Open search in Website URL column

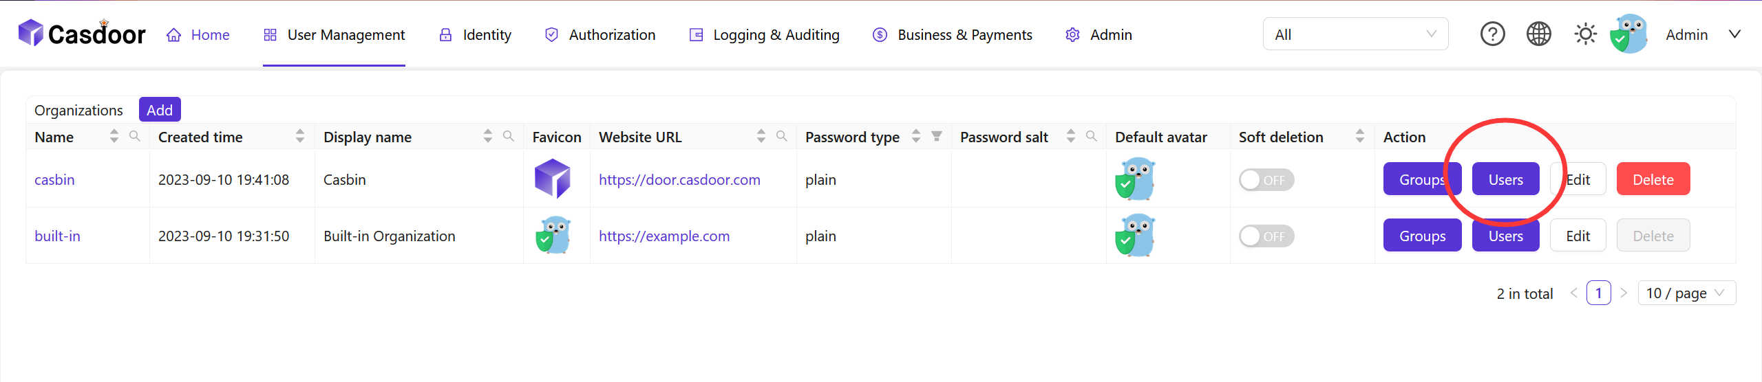pos(781,136)
